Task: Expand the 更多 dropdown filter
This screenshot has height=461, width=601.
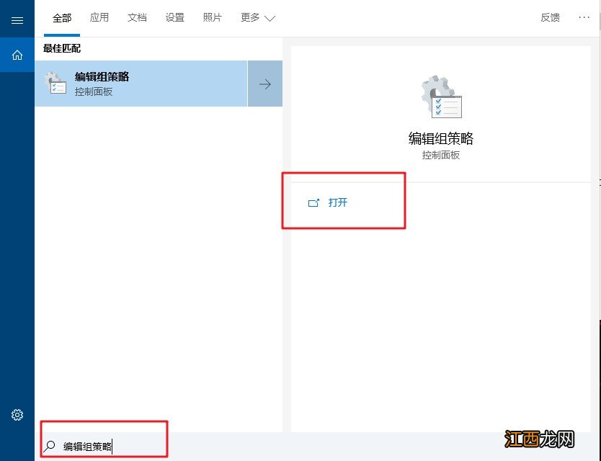Action: pyautogui.click(x=257, y=17)
